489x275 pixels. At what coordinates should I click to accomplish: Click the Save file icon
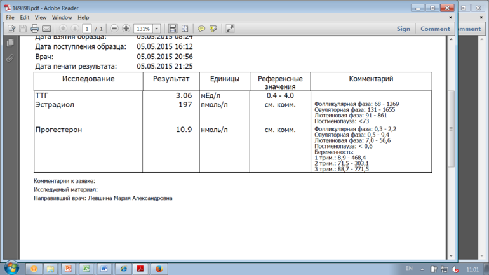[x=23, y=29]
